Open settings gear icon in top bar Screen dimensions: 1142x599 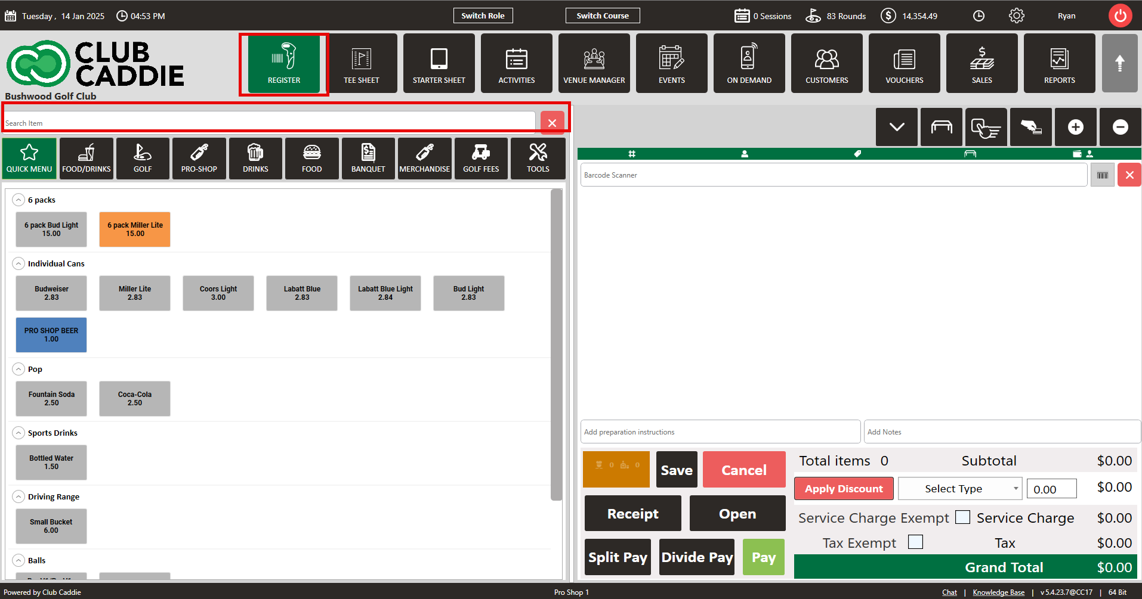point(1017,16)
